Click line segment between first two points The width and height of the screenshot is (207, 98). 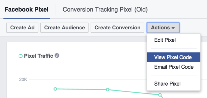click(81, 89)
